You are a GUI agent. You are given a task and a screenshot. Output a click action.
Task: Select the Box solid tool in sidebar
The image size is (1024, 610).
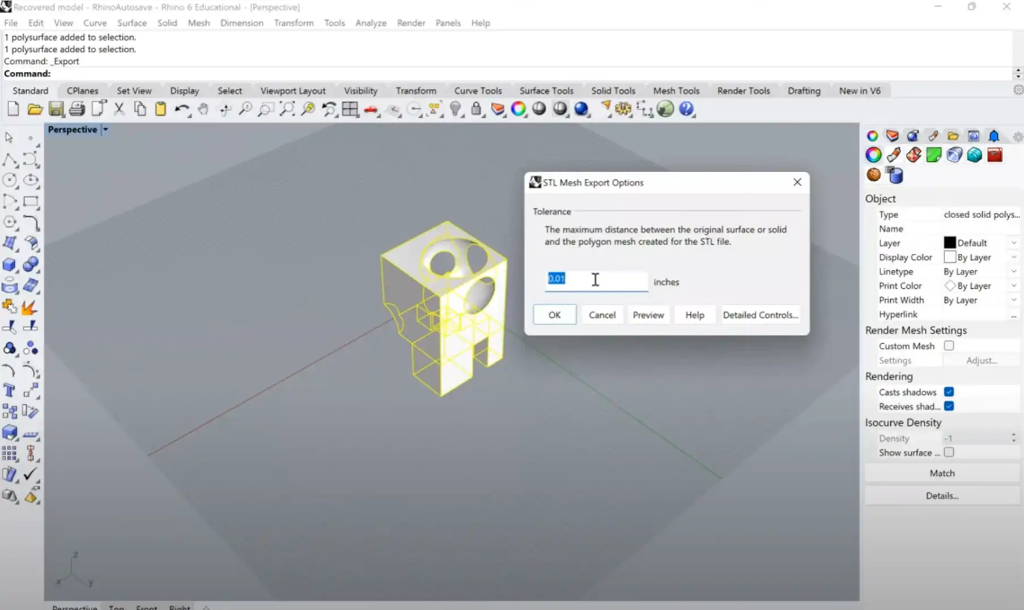(10, 265)
